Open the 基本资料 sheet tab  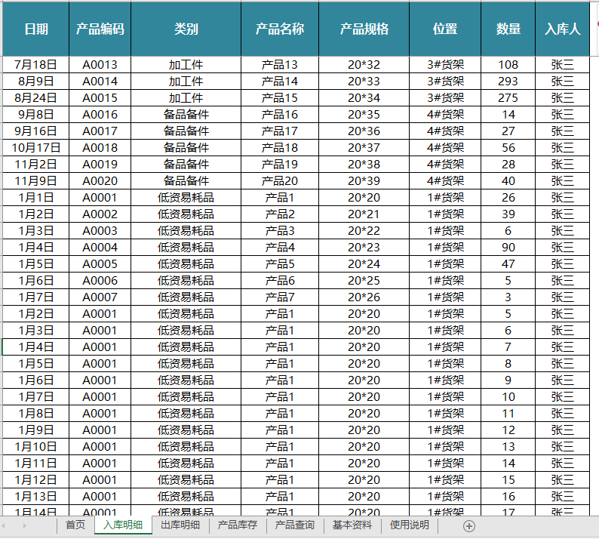pyautogui.click(x=352, y=525)
